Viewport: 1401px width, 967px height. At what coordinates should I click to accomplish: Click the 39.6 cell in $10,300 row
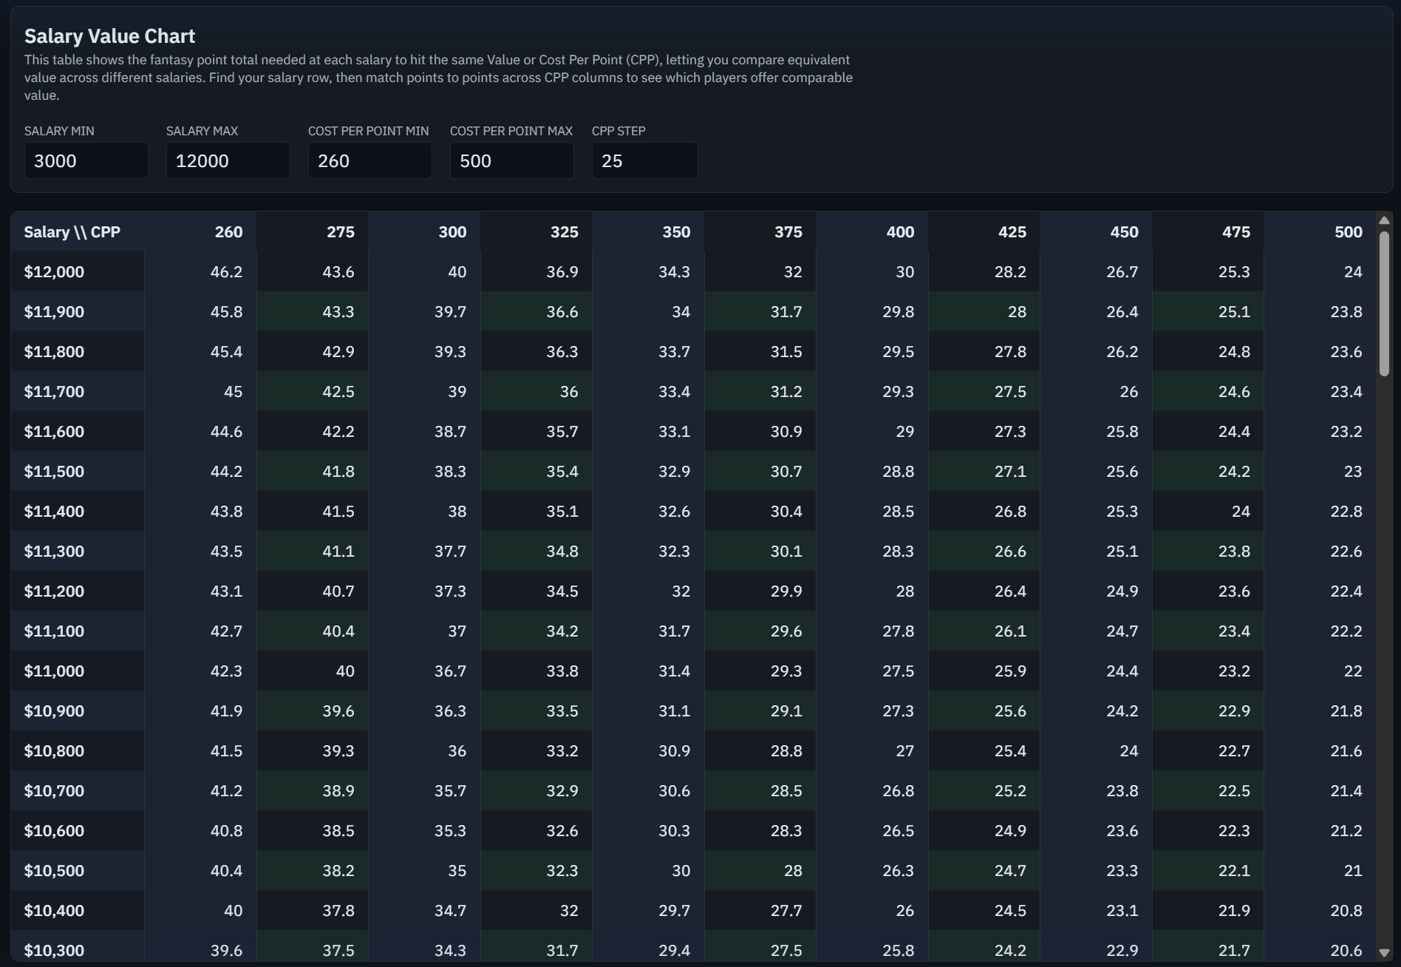tap(200, 947)
